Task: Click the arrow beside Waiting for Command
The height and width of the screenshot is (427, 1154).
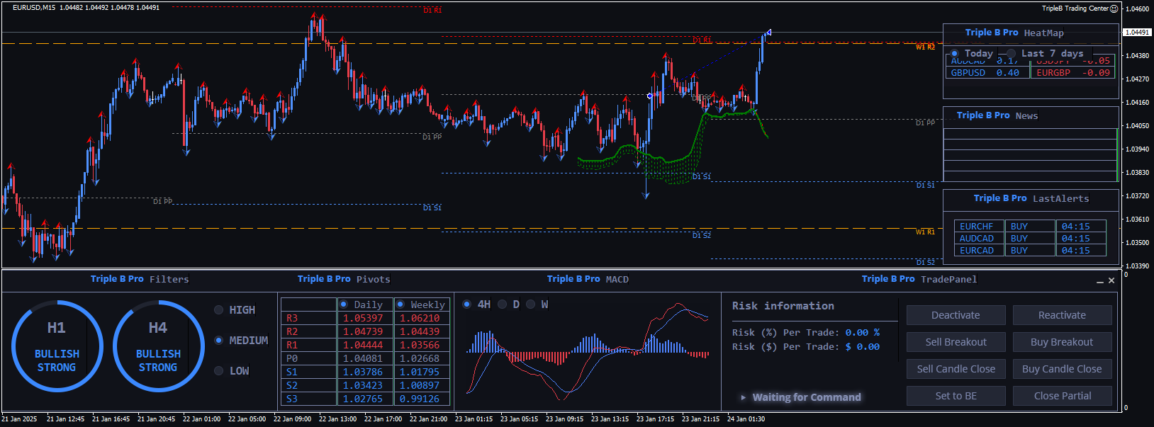Action: pos(743,397)
